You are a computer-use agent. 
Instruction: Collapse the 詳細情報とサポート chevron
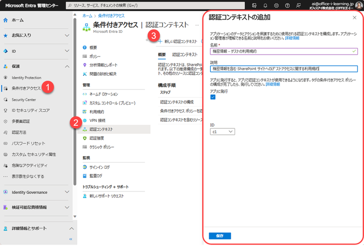click(x=71, y=228)
